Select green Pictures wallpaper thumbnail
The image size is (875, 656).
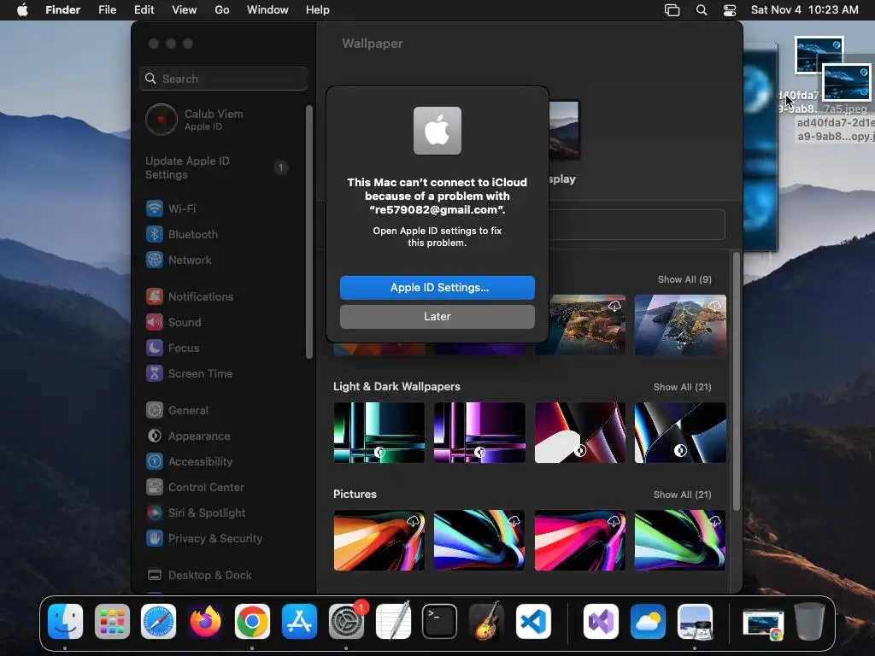680,541
